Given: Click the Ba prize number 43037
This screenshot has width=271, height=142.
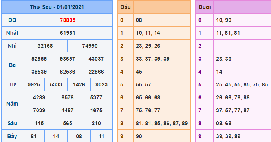Looking at the screenshot, I should (96, 59).
